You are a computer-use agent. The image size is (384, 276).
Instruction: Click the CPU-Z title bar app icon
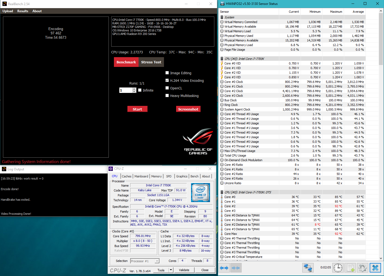pyautogui.click(x=111, y=169)
